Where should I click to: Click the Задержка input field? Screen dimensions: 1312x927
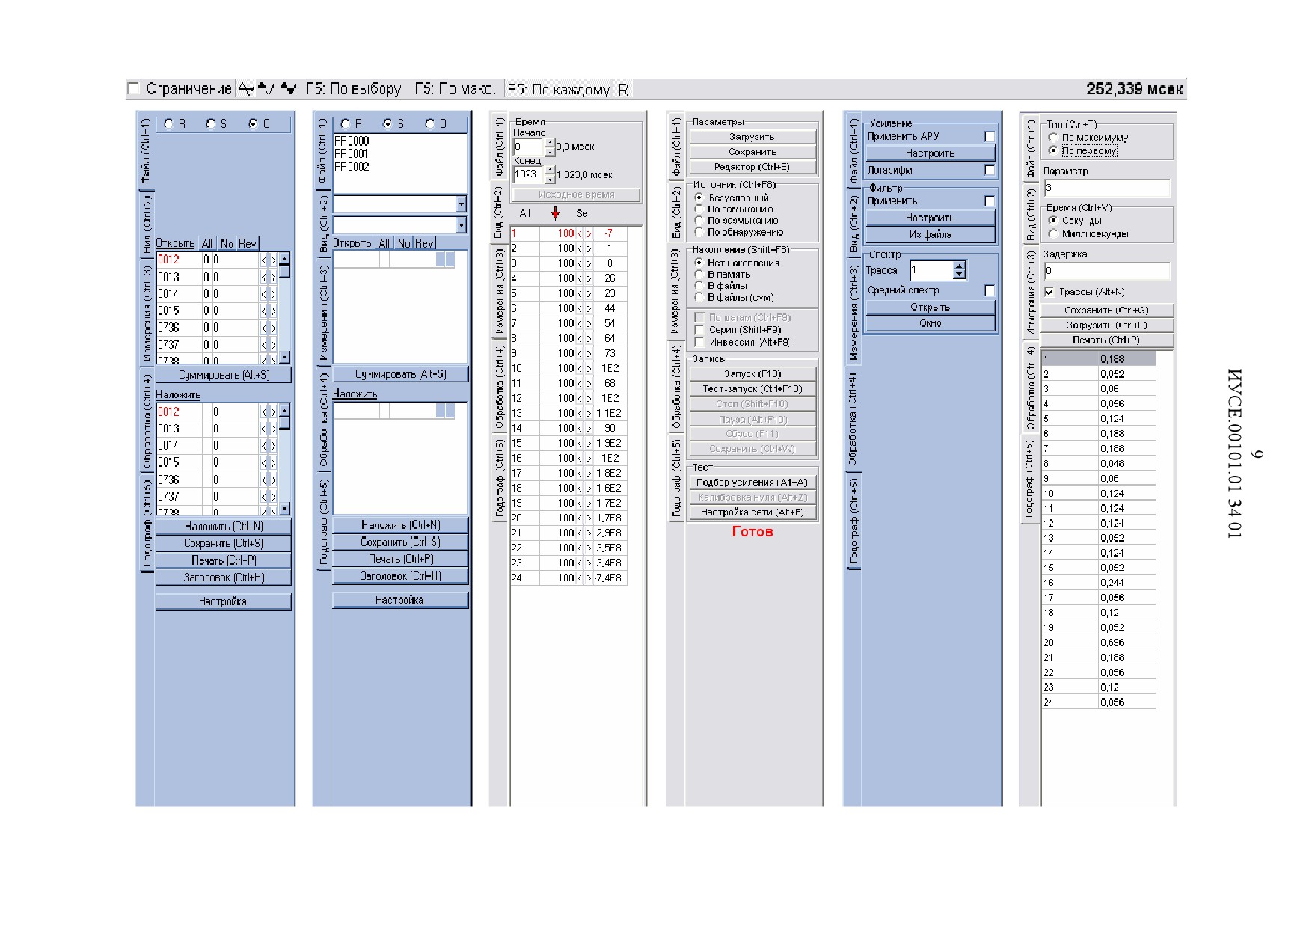[x=1106, y=271]
